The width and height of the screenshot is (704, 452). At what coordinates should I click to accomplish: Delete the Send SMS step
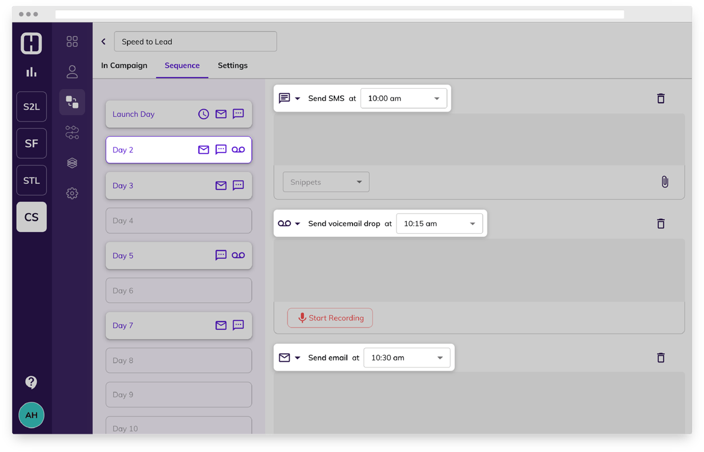[x=661, y=98]
